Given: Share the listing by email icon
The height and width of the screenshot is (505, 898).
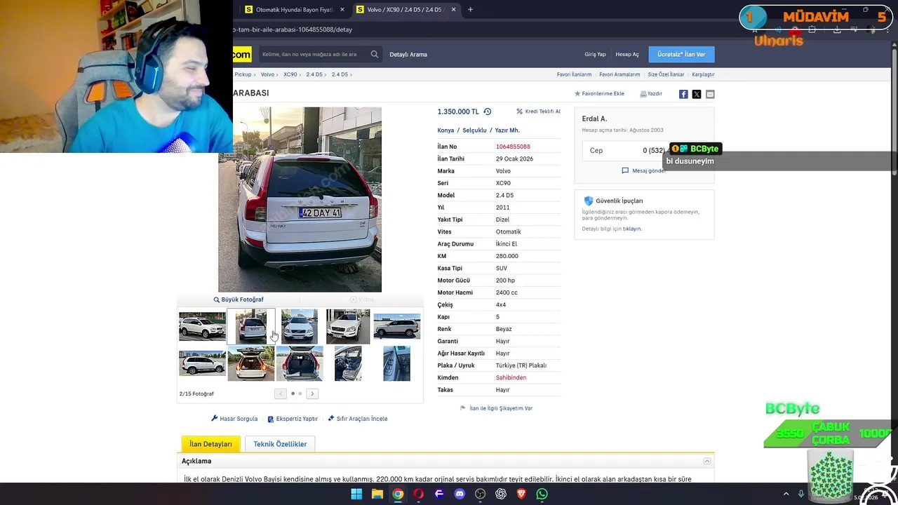Looking at the screenshot, I should [710, 94].
